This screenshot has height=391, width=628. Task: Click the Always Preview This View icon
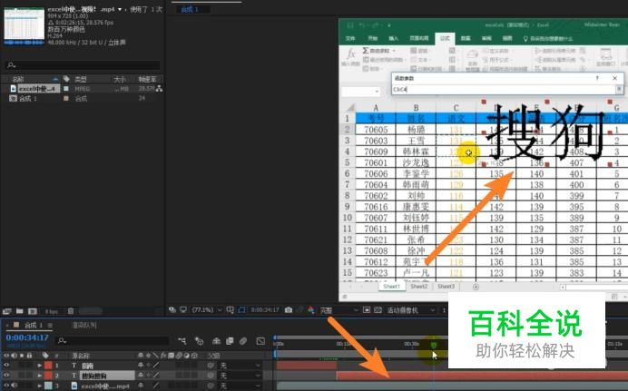point(172,309)
